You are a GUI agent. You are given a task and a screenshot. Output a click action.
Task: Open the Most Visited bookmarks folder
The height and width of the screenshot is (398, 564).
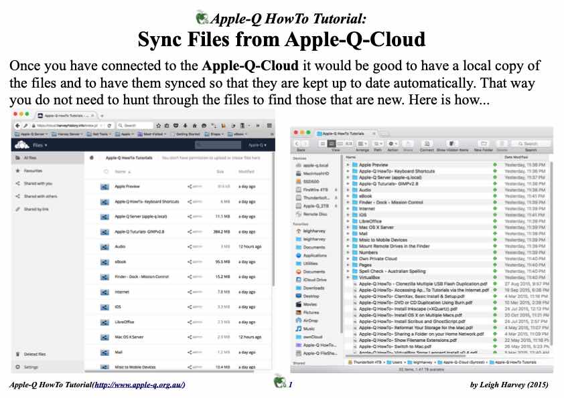(x=152, y=134)
